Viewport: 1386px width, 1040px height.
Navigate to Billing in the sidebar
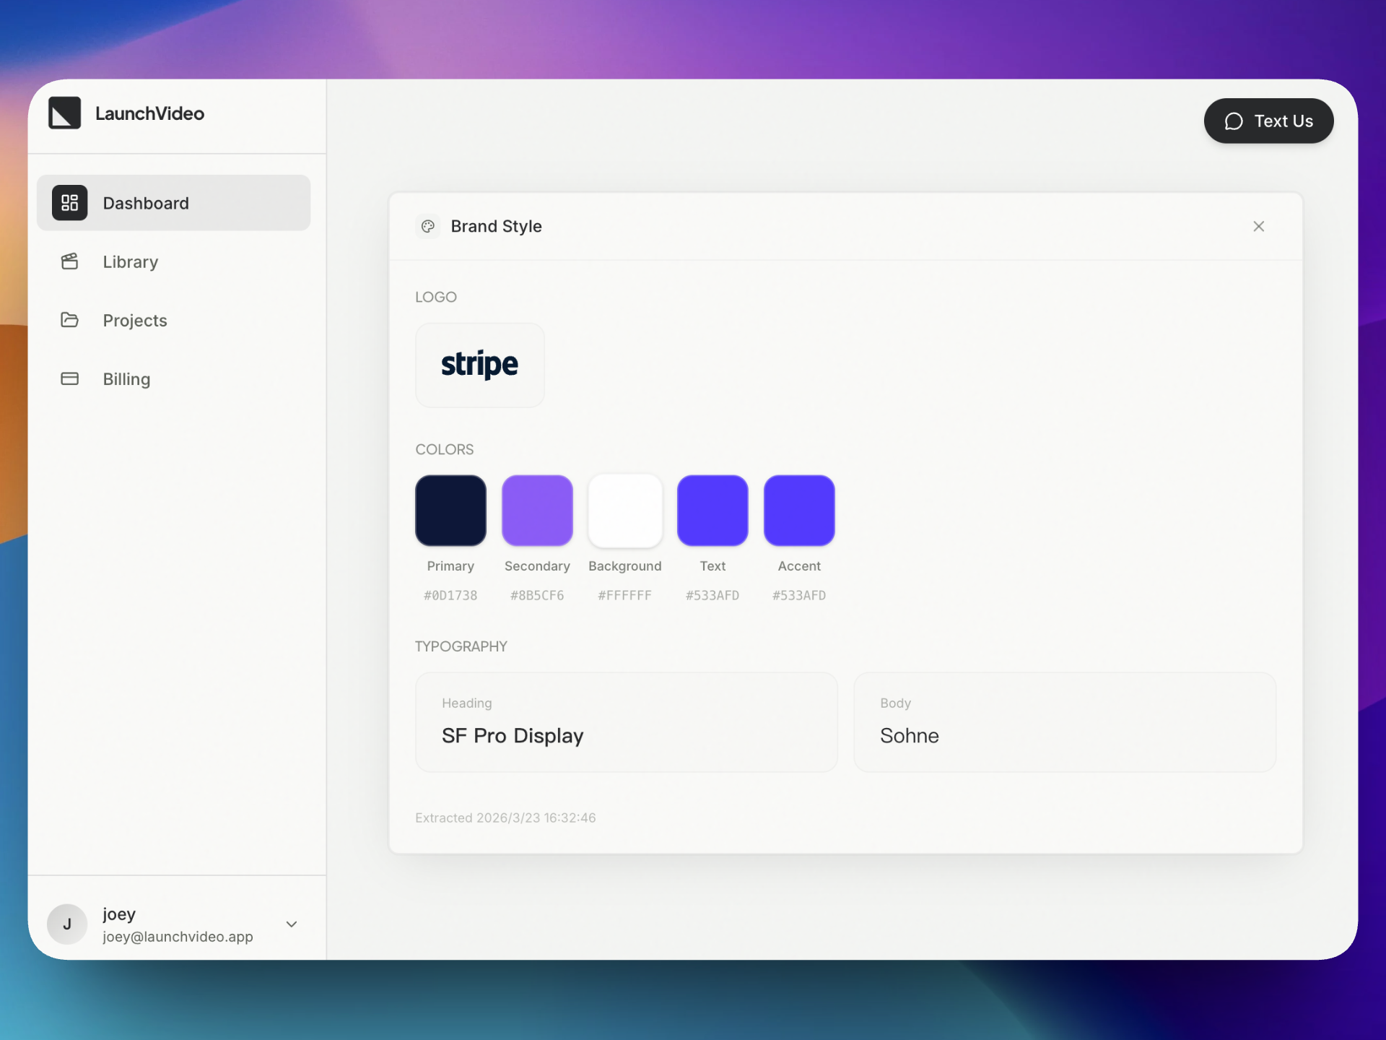coord(126,378)
